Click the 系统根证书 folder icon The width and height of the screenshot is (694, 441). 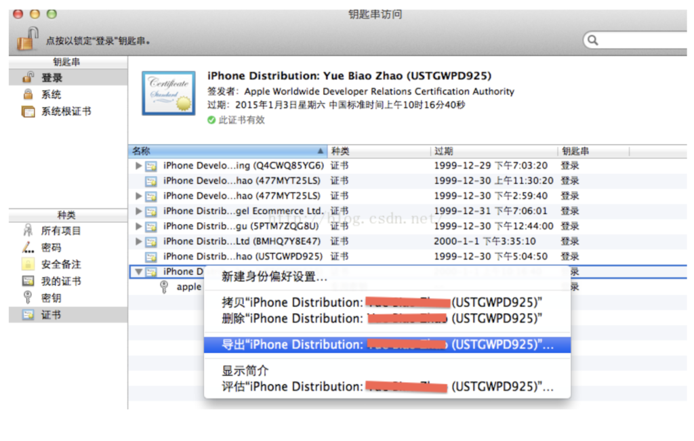pos(28,112)
